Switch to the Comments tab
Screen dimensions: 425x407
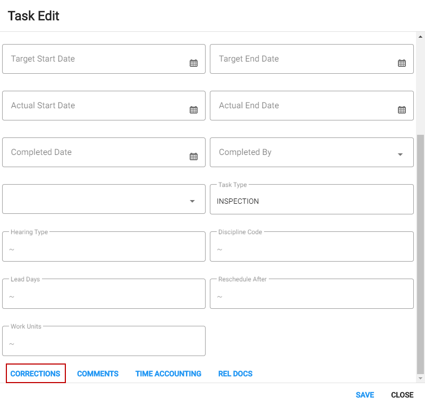pyautogui.click(x=98, y=374)
